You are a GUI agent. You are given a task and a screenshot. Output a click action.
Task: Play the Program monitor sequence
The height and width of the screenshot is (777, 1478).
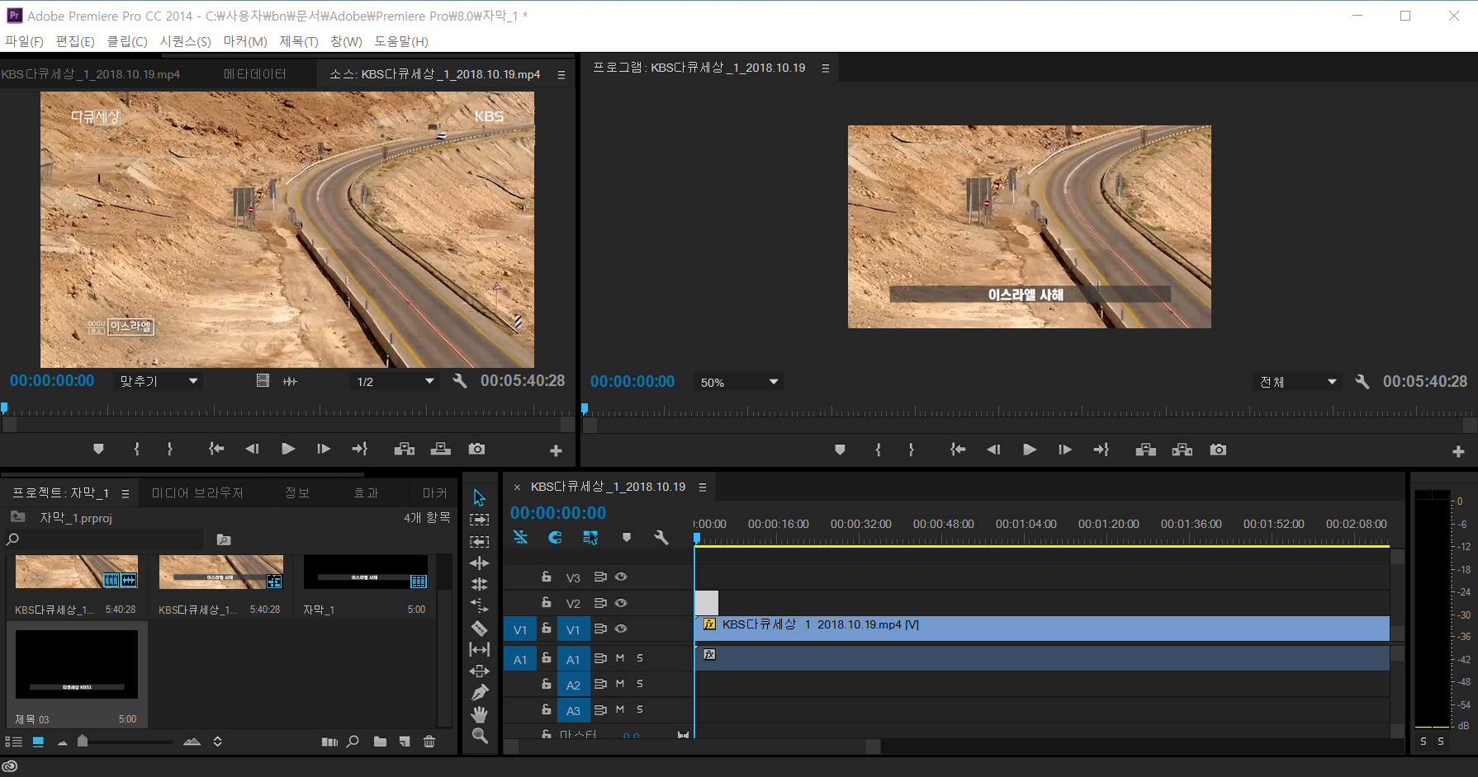coord(1029,450)
